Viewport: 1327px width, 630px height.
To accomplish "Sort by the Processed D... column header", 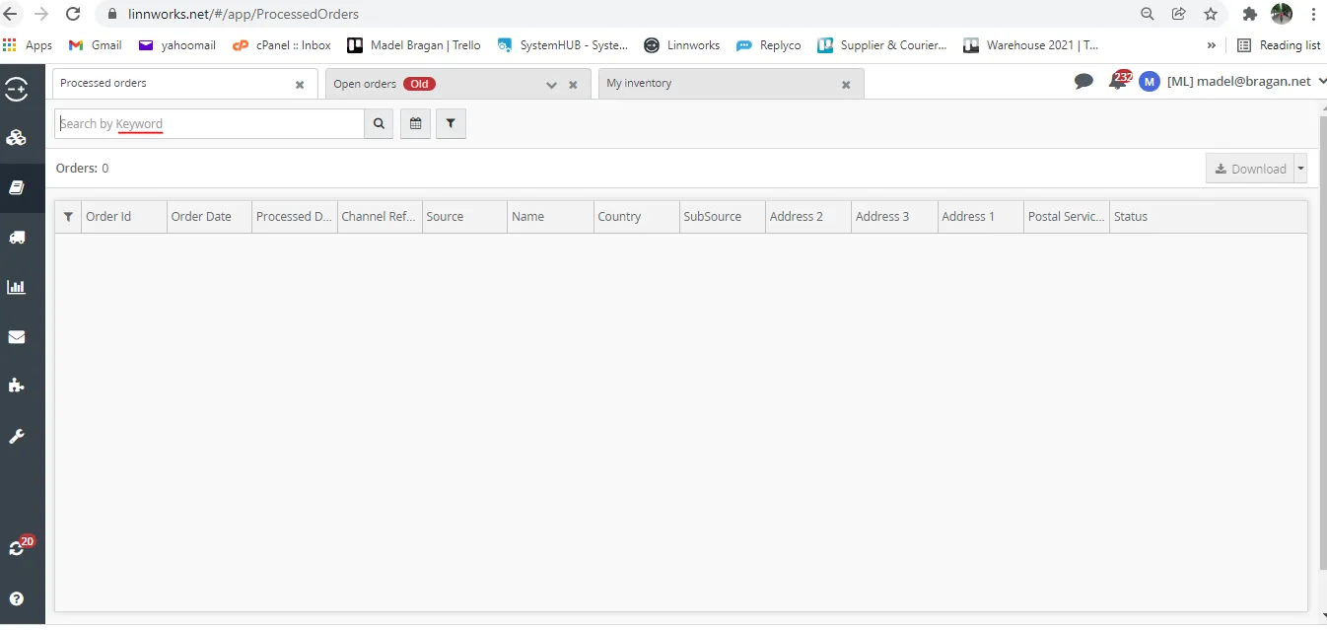I will point(294,217).
